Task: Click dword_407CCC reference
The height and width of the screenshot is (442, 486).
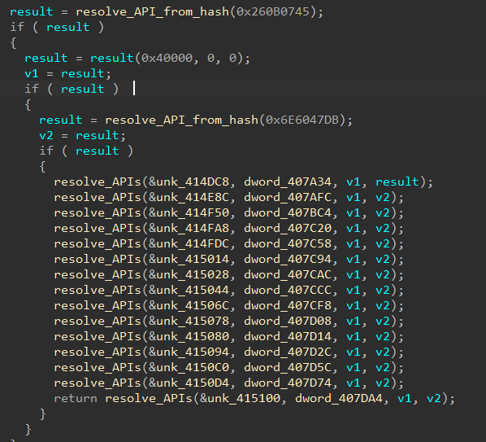Action: [288, 290]
